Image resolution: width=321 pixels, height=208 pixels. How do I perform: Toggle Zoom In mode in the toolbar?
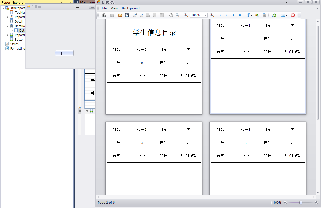(x=212, y=15)
